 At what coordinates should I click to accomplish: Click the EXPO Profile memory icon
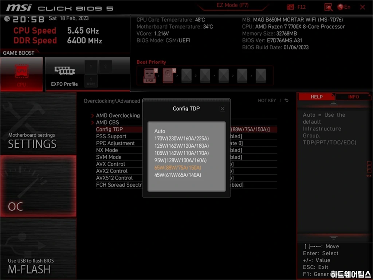(64, 70)
